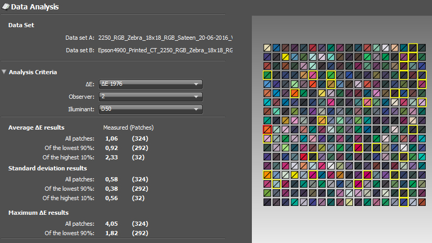432x243 pixels.
Task: Open the Illuminant D50 dropdown
Action: click(x=151, y=109)
